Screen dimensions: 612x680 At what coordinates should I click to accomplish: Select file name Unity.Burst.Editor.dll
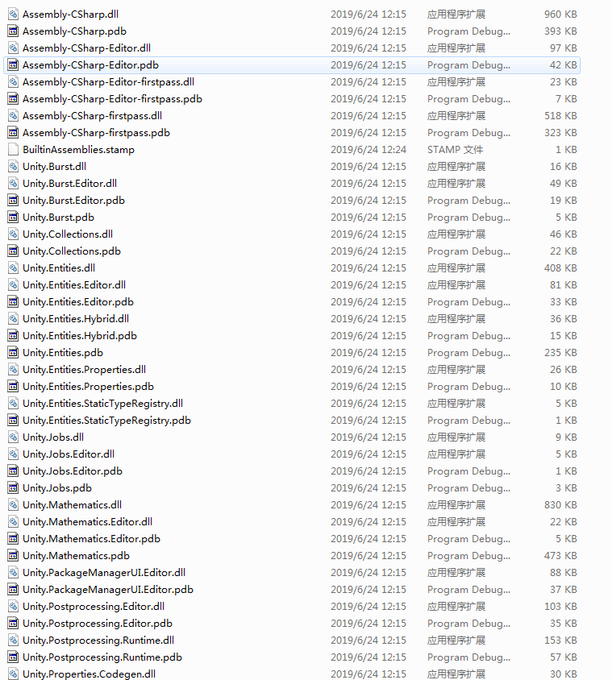(69, 184)
